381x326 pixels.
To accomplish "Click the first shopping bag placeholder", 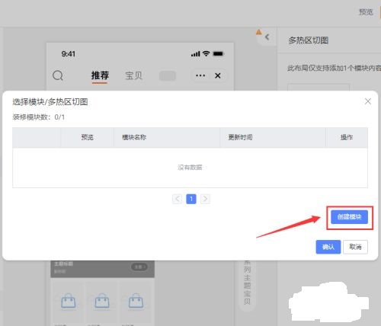I will click(69, 301).
